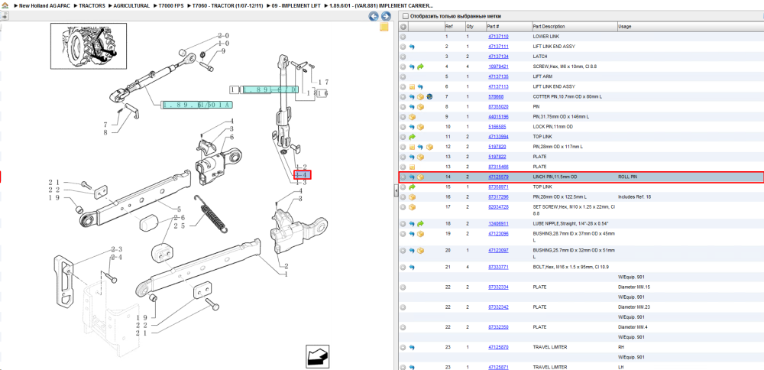Click box icon on COTTER PIN row

[x=420, y=96]
